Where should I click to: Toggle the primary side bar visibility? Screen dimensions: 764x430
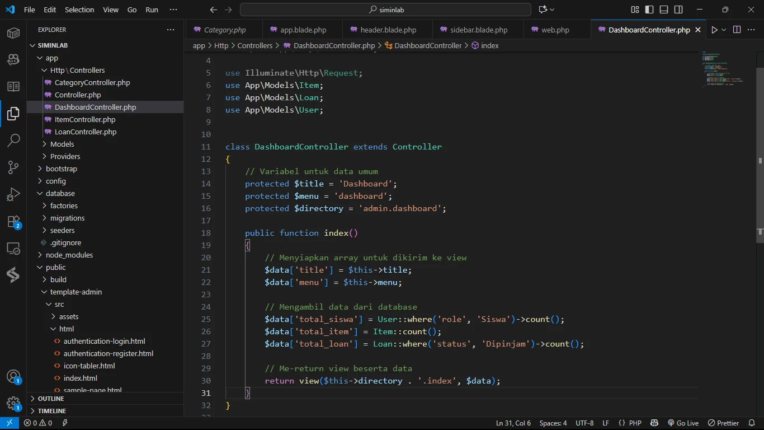(649, 10)
